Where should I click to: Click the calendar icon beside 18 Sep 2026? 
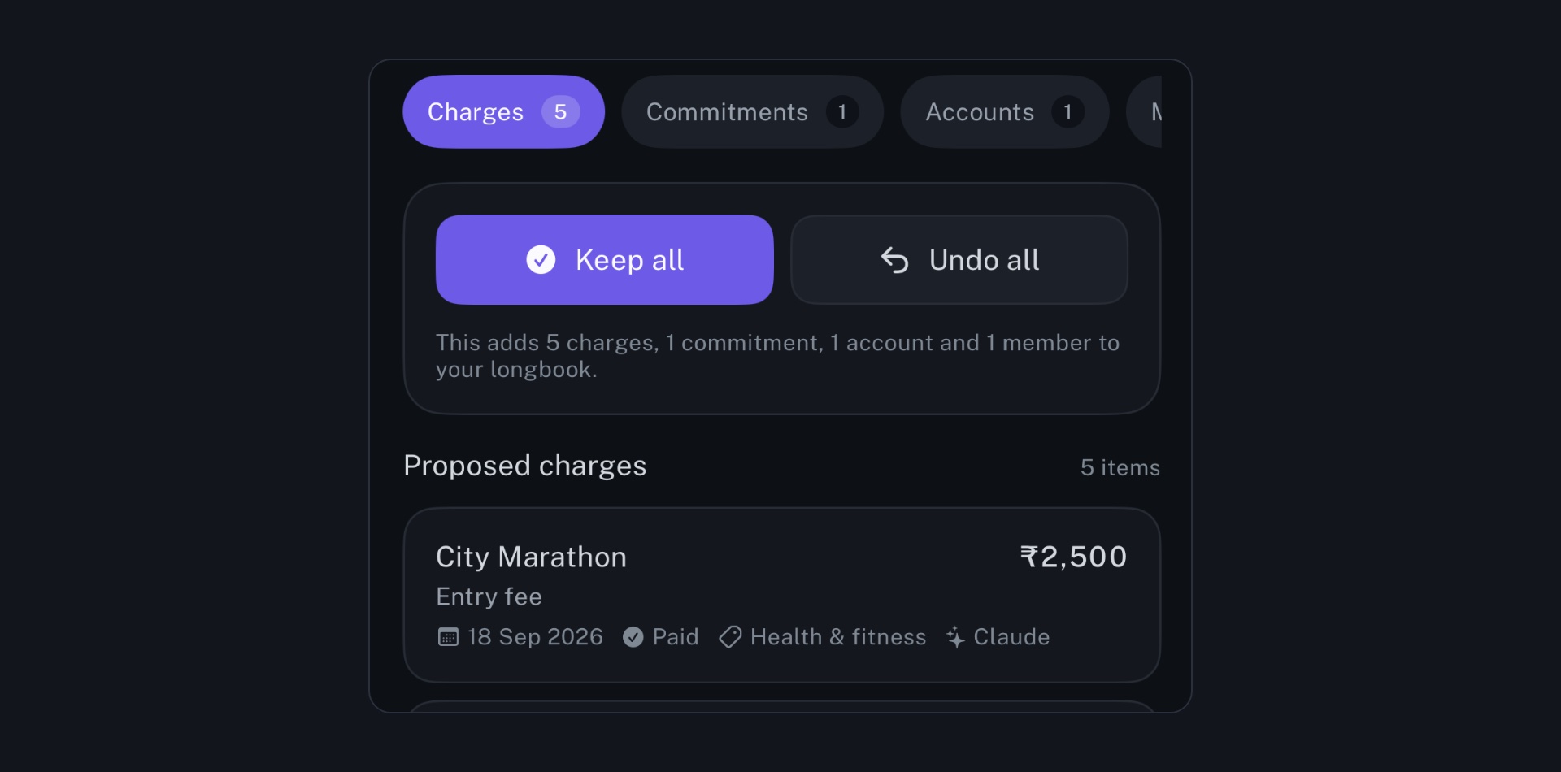point(448,637)
